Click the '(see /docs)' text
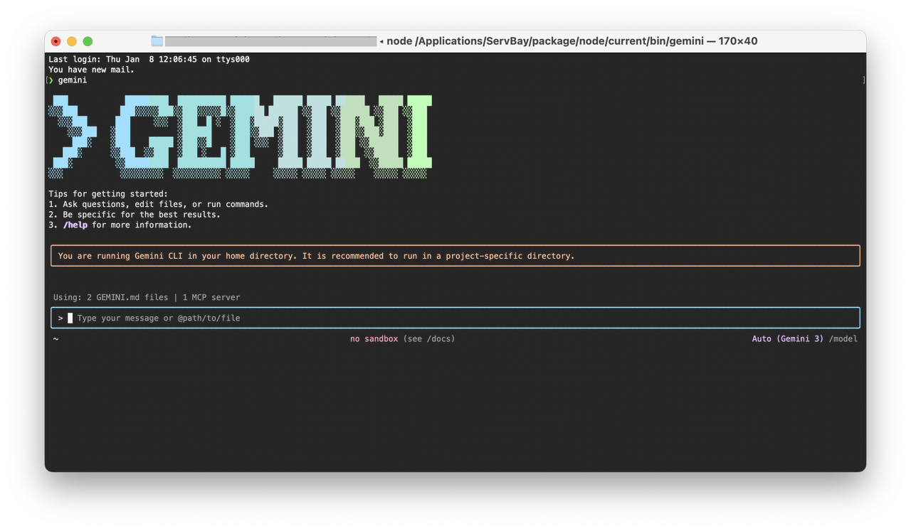 pyautogui.click(x=429, y=339)
